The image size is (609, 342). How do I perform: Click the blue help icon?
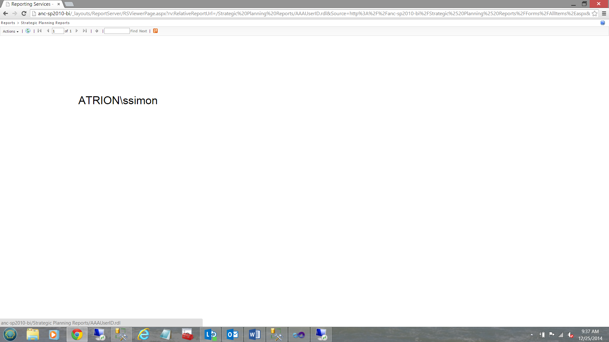point(603,23)
